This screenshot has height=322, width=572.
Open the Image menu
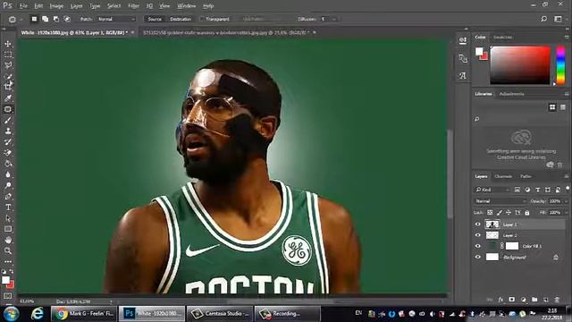pyautogui.click(x=56, y=6)
